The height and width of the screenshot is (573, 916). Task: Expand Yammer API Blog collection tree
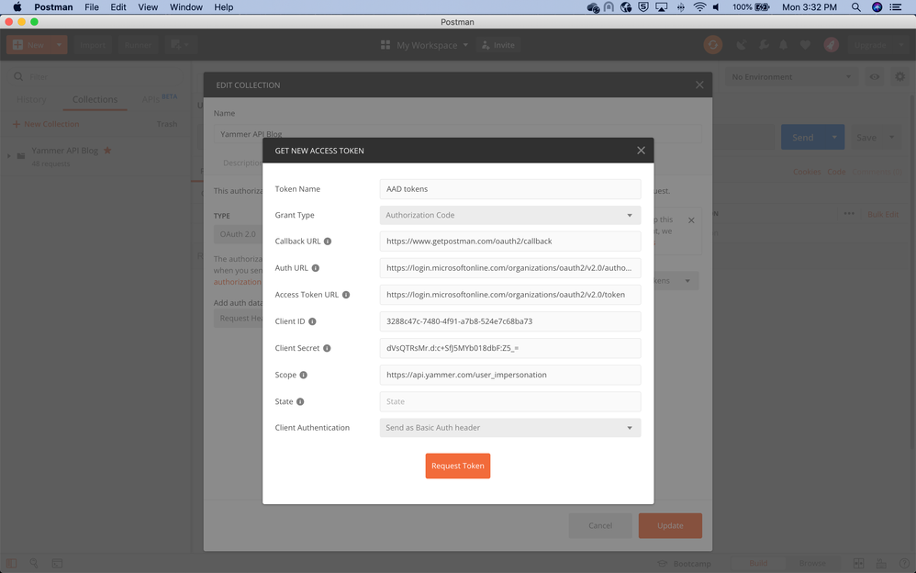click(x=9, y=155)
